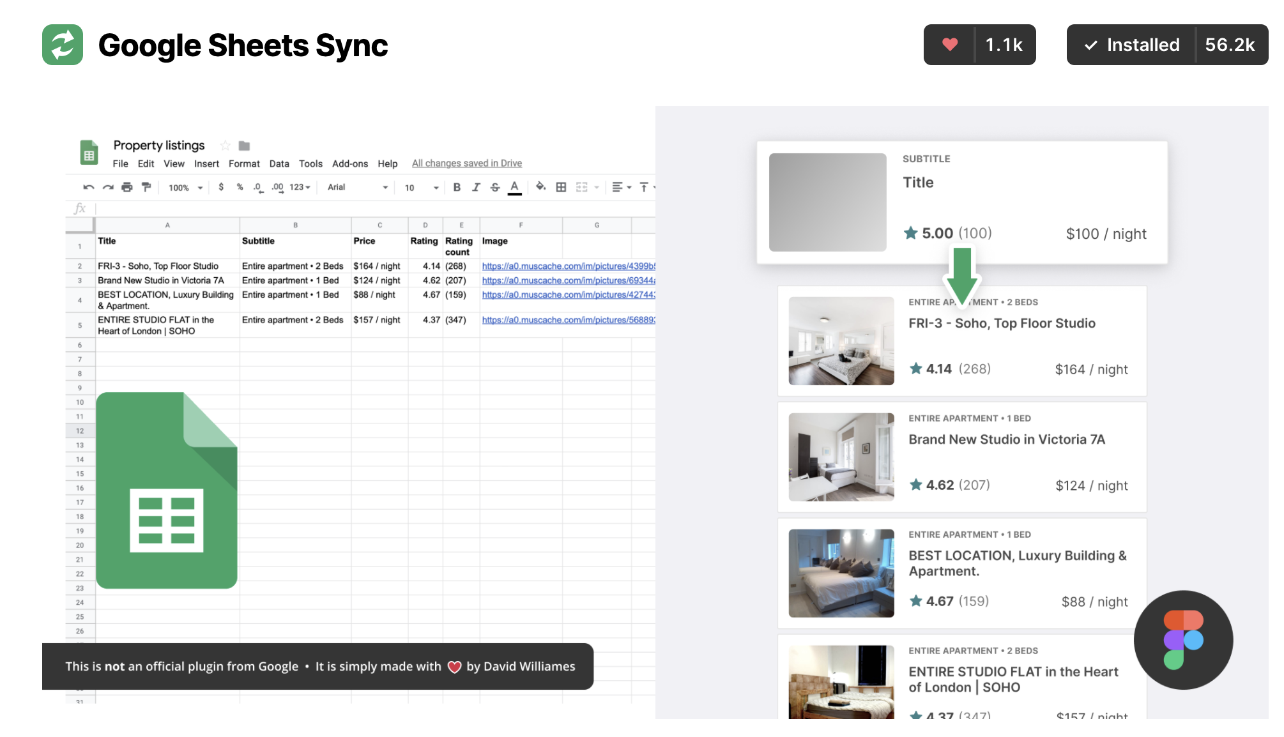Click the decrease decimal places icon

point(258,187)
